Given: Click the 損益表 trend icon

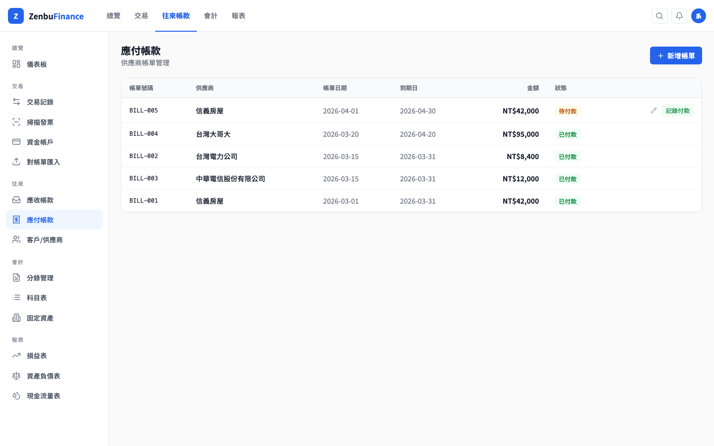Looking at the screenshot, I should 16,355.
